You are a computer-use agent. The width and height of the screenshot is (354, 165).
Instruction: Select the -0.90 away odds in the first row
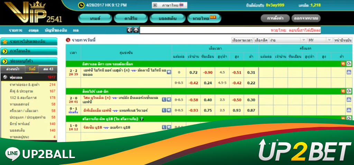tap(208, 72)
